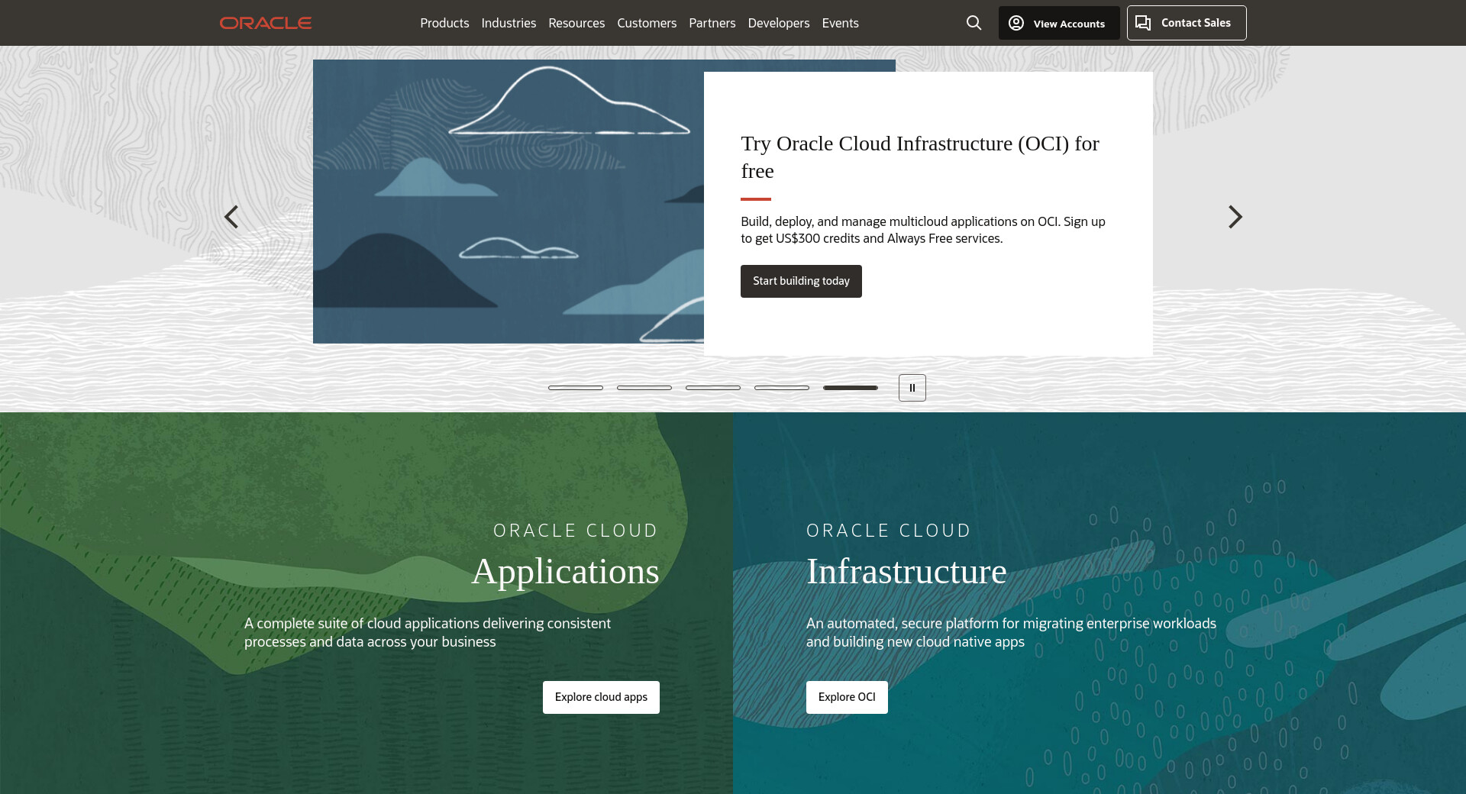Expand the Partners navigation menu
This screenshot has height=794, width=1466.
712,23
